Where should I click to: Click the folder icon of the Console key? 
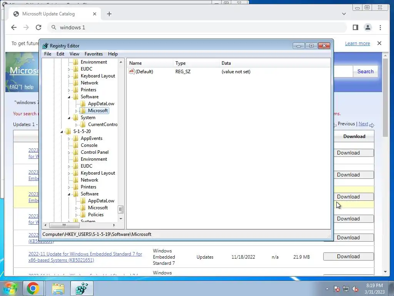pos(76,145)
